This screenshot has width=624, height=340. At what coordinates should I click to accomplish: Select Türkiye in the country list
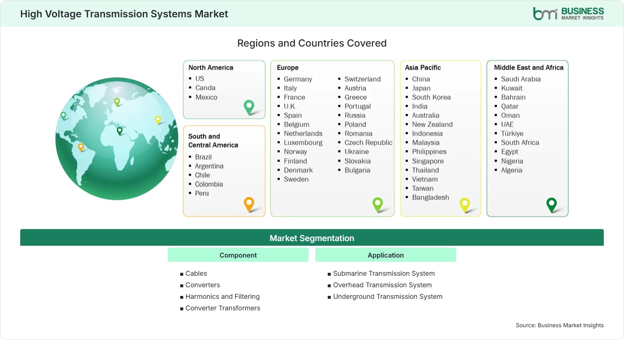(512, 134)
